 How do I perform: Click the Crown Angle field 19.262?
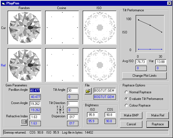pyautogui.click(x=35, y=104)
